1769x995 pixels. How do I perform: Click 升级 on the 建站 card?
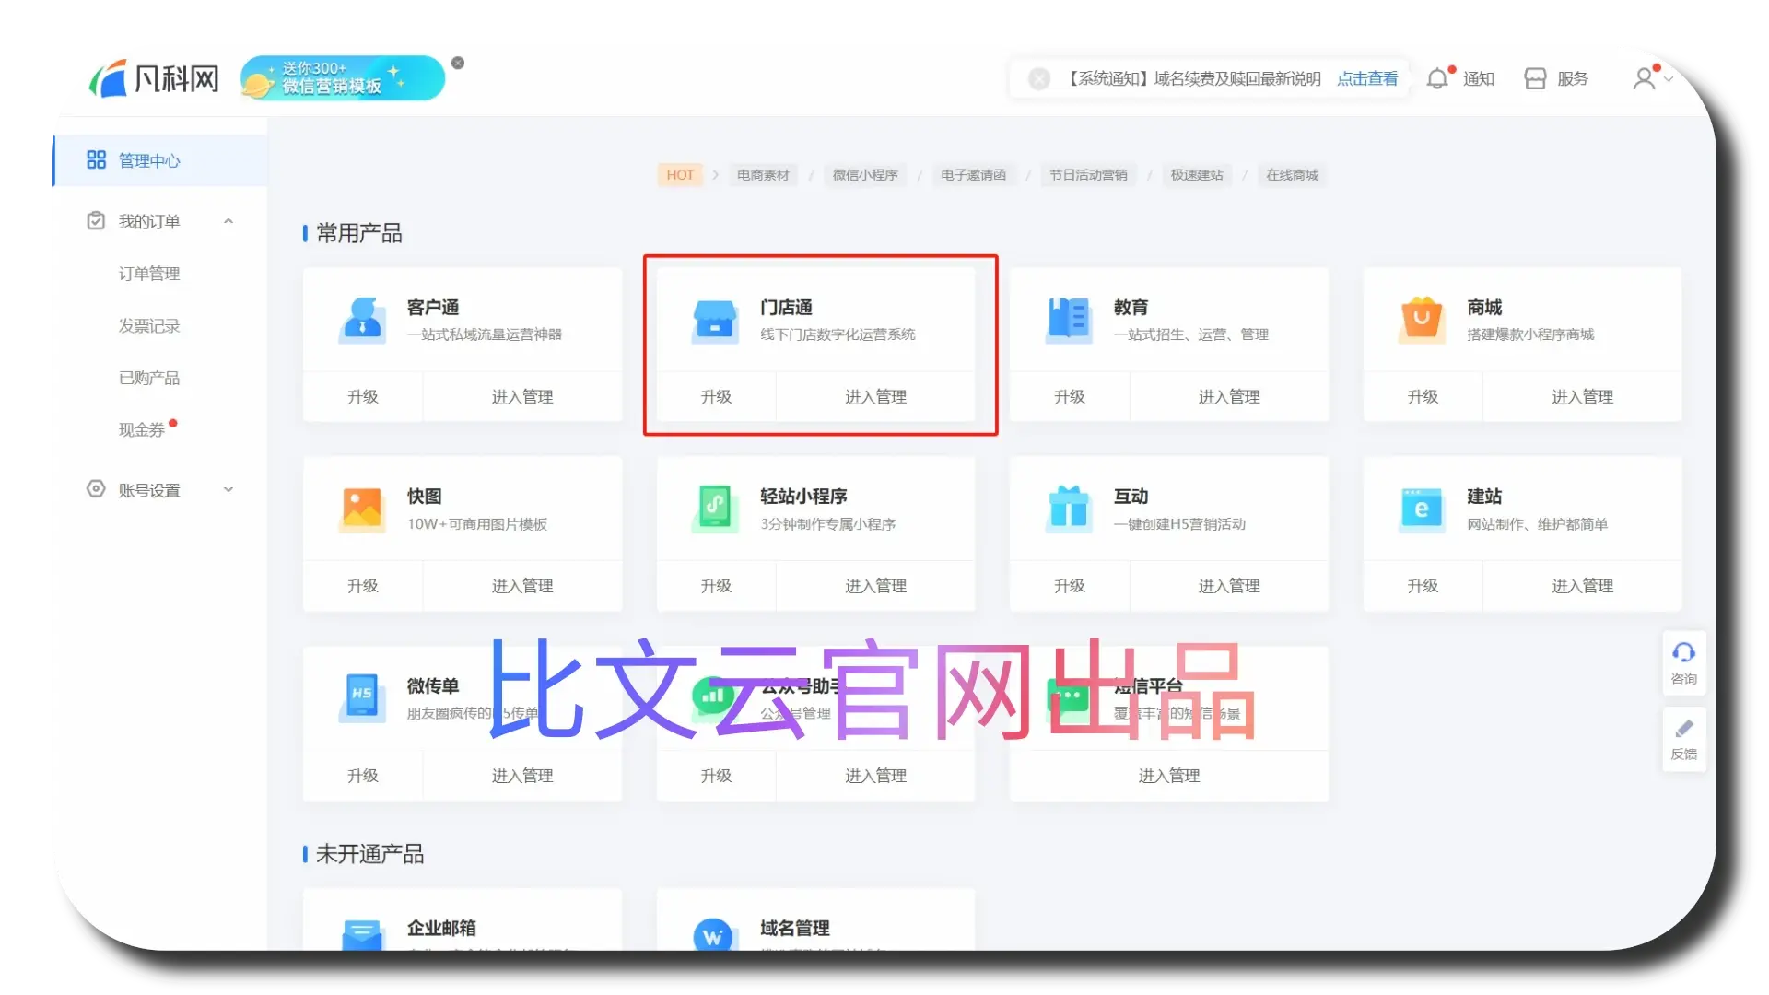tap(1423, 586)
